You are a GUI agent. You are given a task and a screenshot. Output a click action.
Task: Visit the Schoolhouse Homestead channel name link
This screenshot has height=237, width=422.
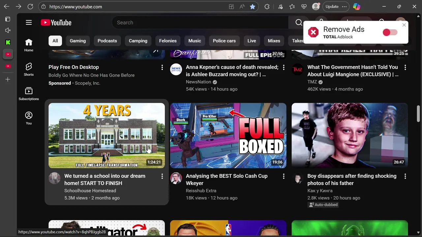(x=90, y=191)
